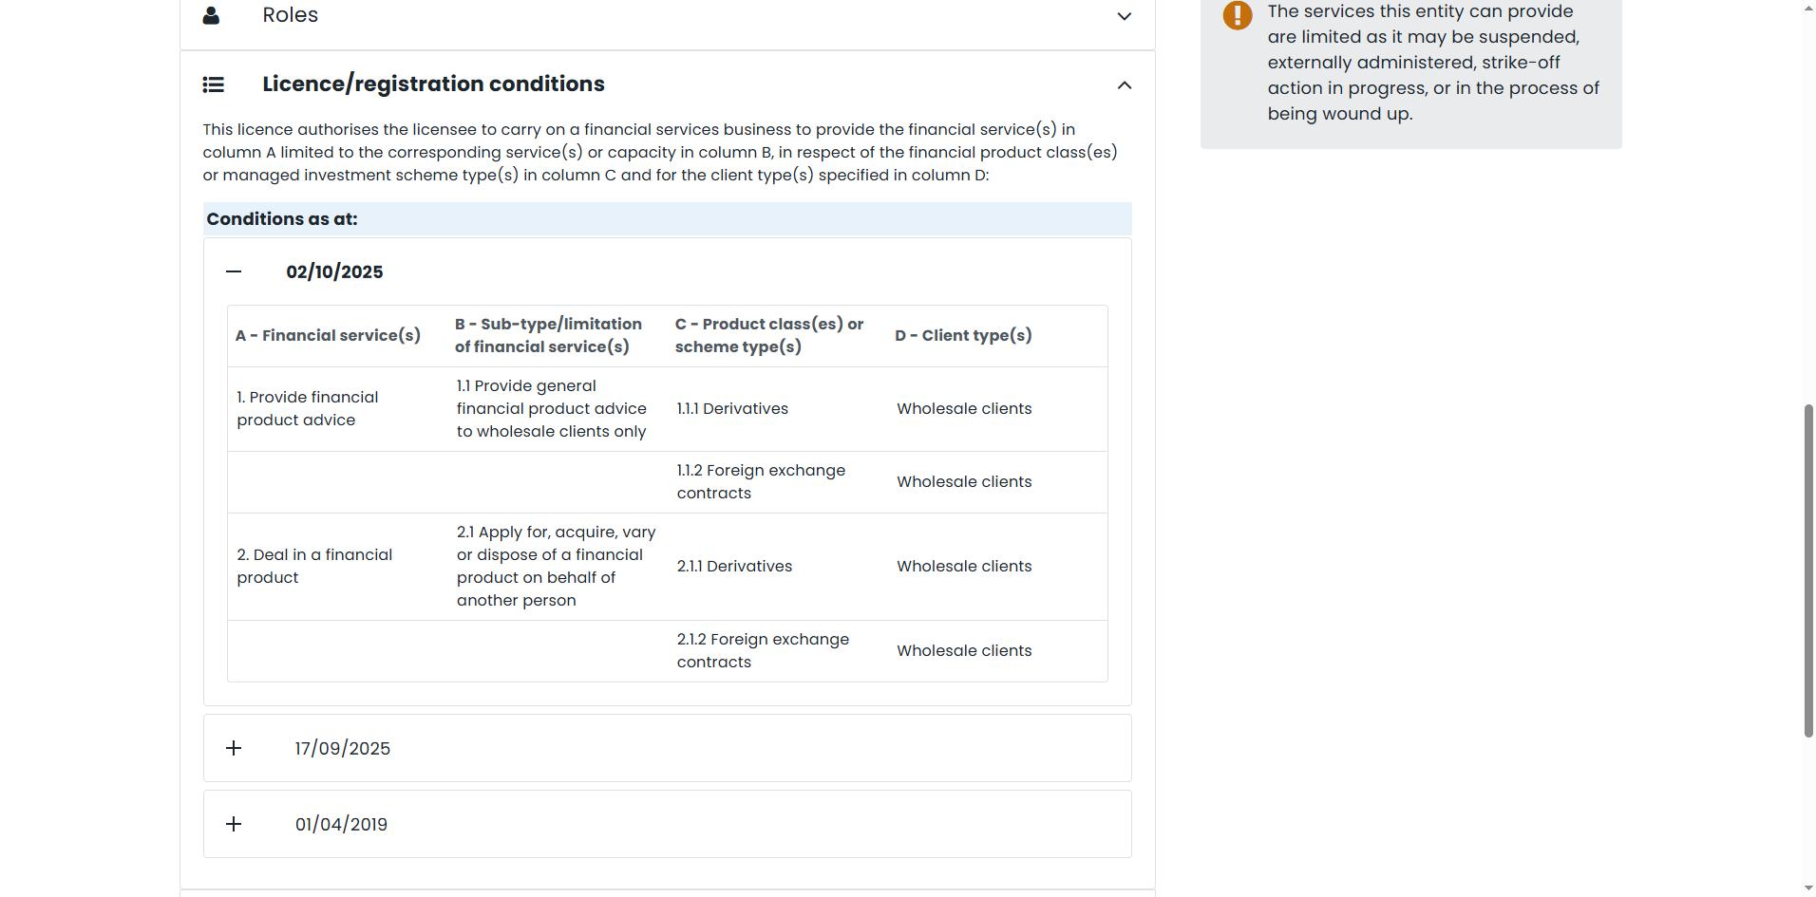Click the scrollbar down arrow
The height and width of the screenshot is (897, 1816).
[1808, 888]
